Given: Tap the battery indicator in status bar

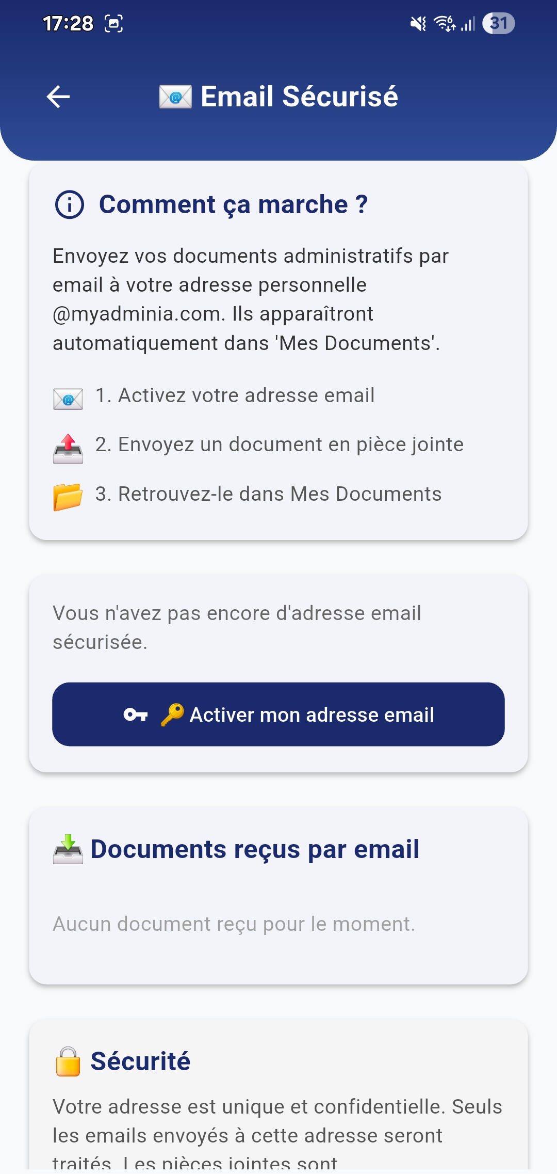Looking at the screenshot, I should [x=498, y=23].
